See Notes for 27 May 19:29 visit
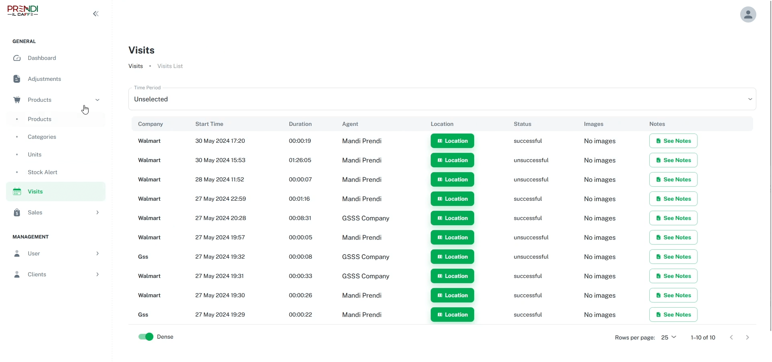Viewport: 772px width, 362px height. (x=673, y=315)
